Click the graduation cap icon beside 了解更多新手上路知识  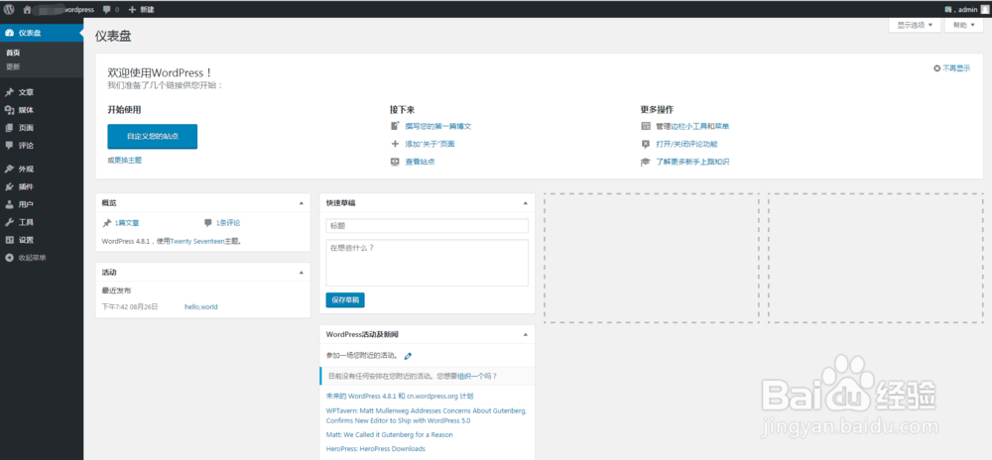coord(646,162)
